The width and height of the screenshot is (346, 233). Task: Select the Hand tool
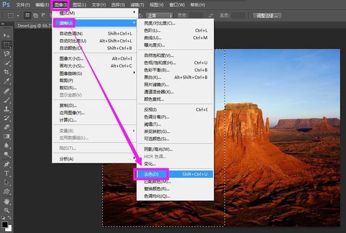(6, 201)
